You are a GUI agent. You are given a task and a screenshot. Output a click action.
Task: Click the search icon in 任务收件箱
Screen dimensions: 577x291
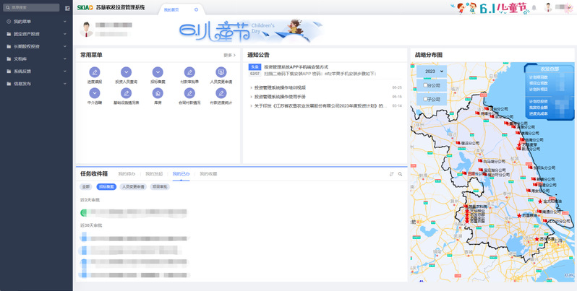(x=399, y=174)
